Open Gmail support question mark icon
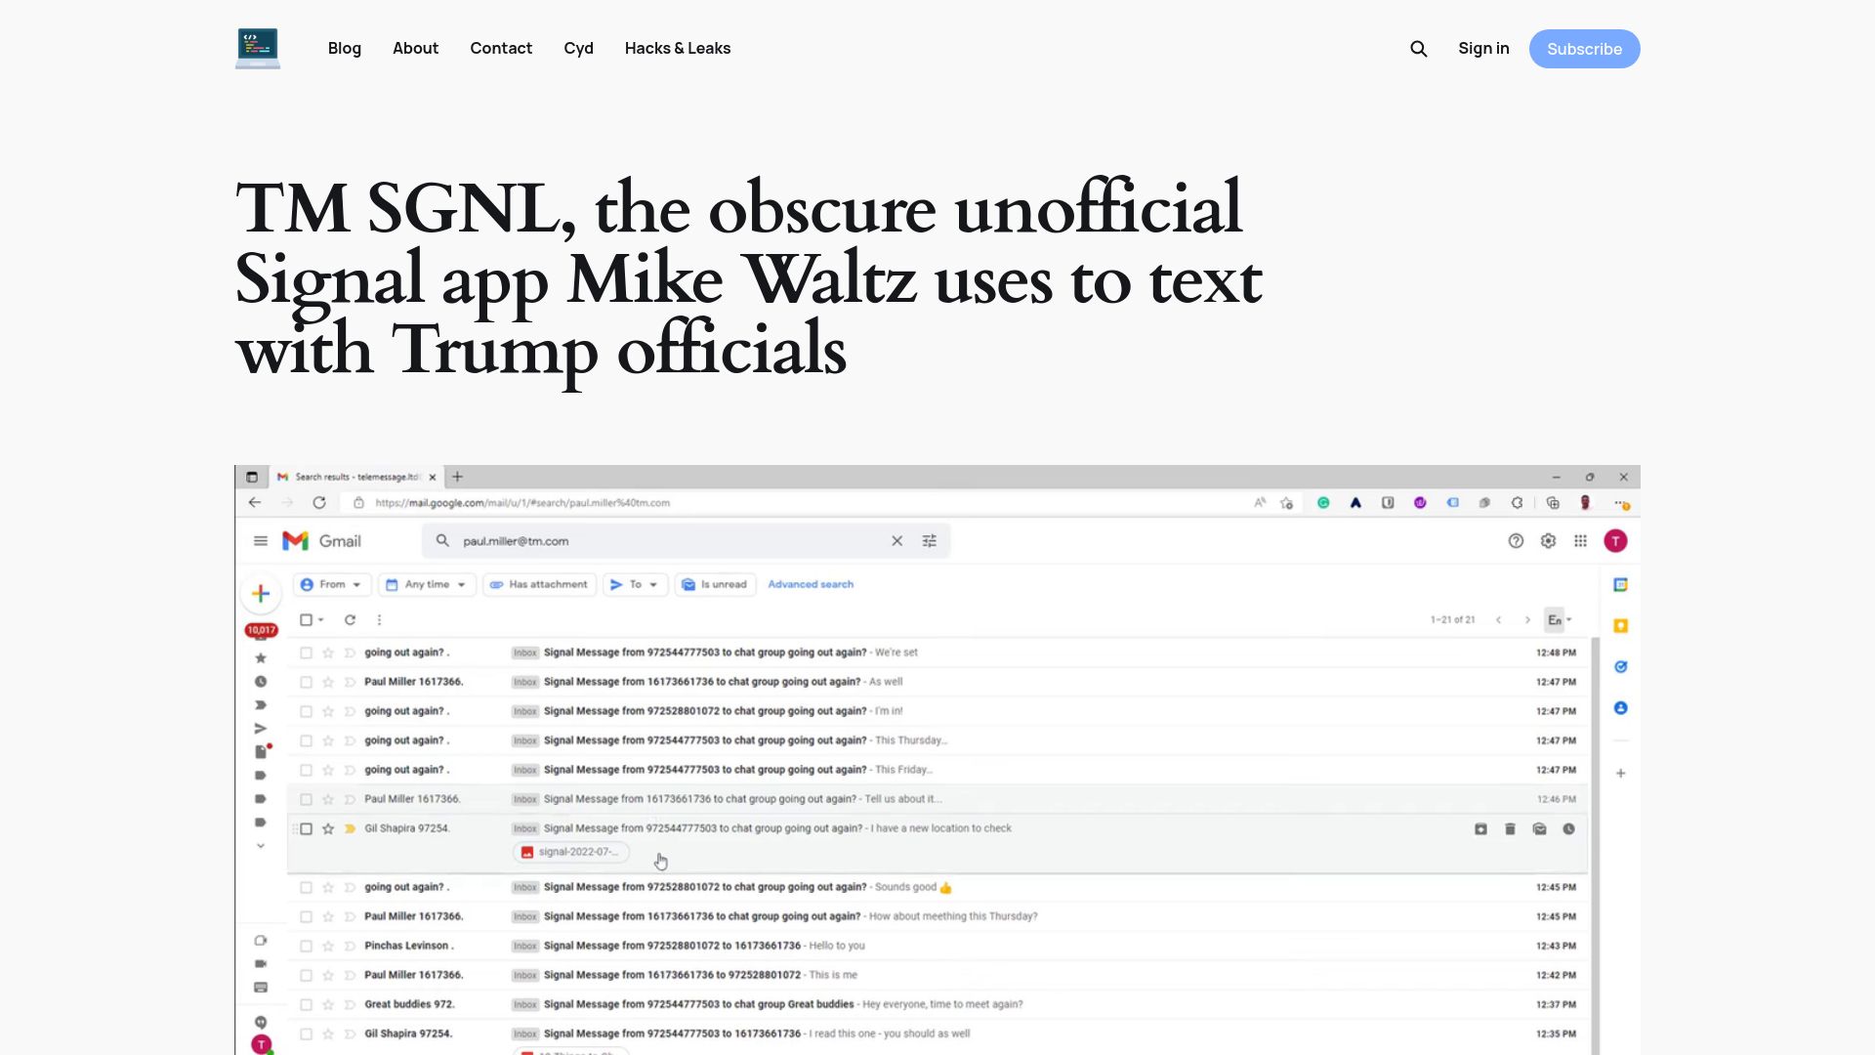 [1516, 541]
